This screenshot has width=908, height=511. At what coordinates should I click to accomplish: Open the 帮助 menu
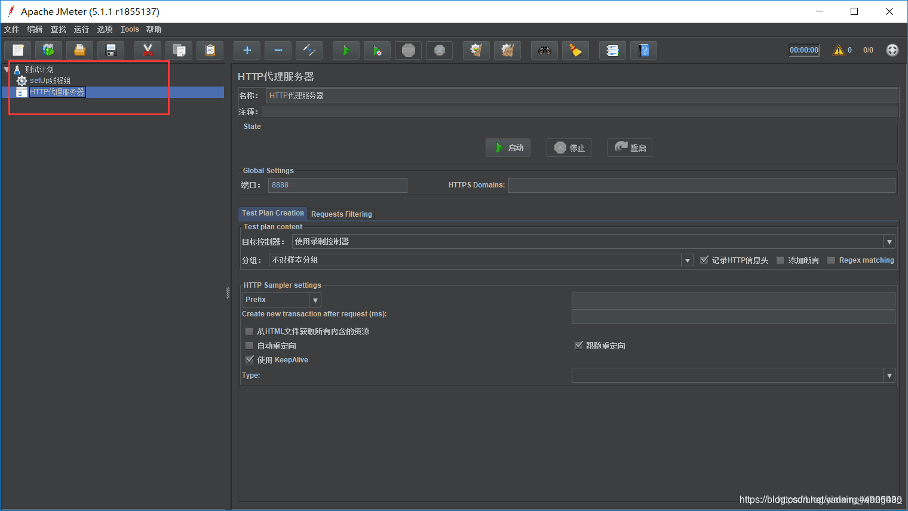point(154,29)
